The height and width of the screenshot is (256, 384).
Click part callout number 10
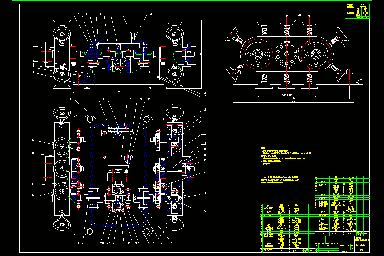click(100, 14)
